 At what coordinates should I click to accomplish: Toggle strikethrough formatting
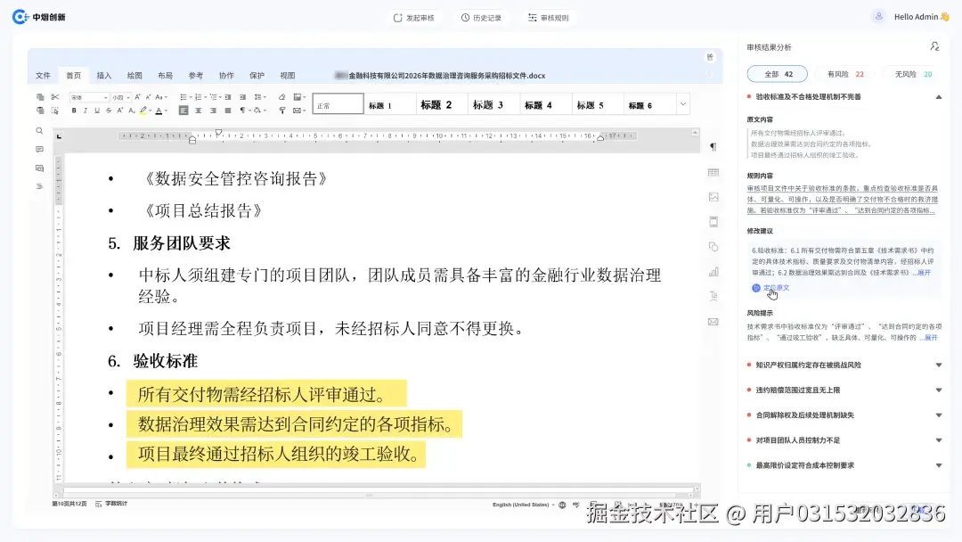(x=109, y=109)
